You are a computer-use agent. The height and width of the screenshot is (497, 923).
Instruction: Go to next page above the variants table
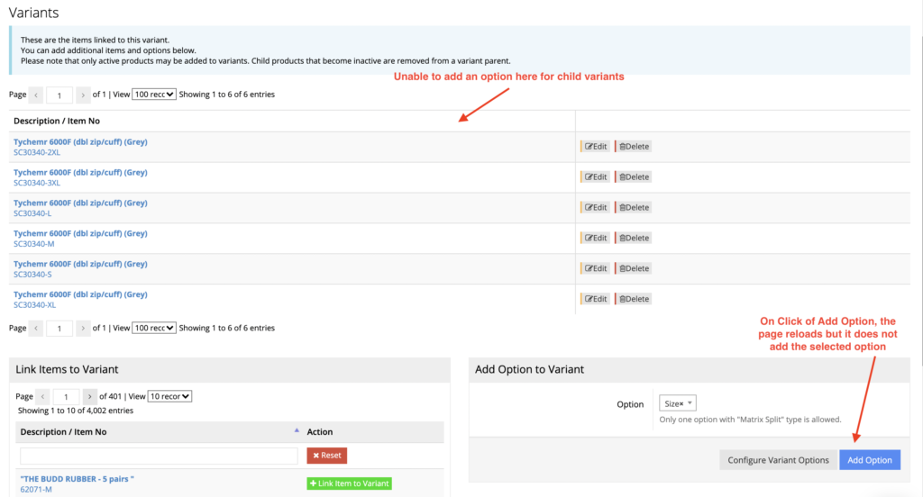point(83,95)
